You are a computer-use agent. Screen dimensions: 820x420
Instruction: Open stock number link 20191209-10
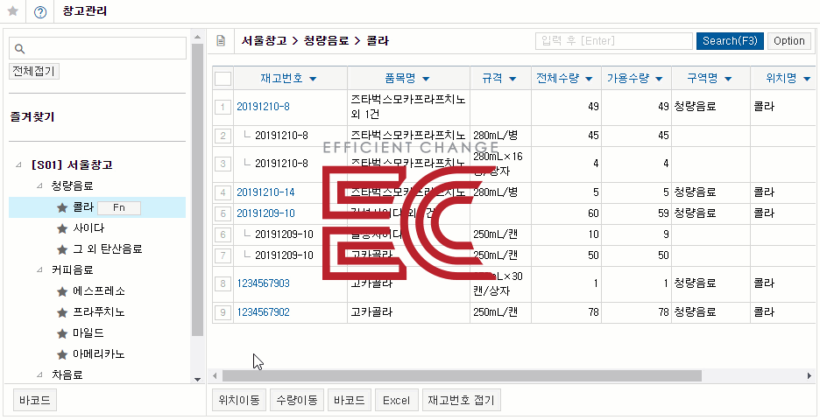click(x=265, y=213)
